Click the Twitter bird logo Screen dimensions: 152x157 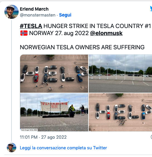click(151, 9)
